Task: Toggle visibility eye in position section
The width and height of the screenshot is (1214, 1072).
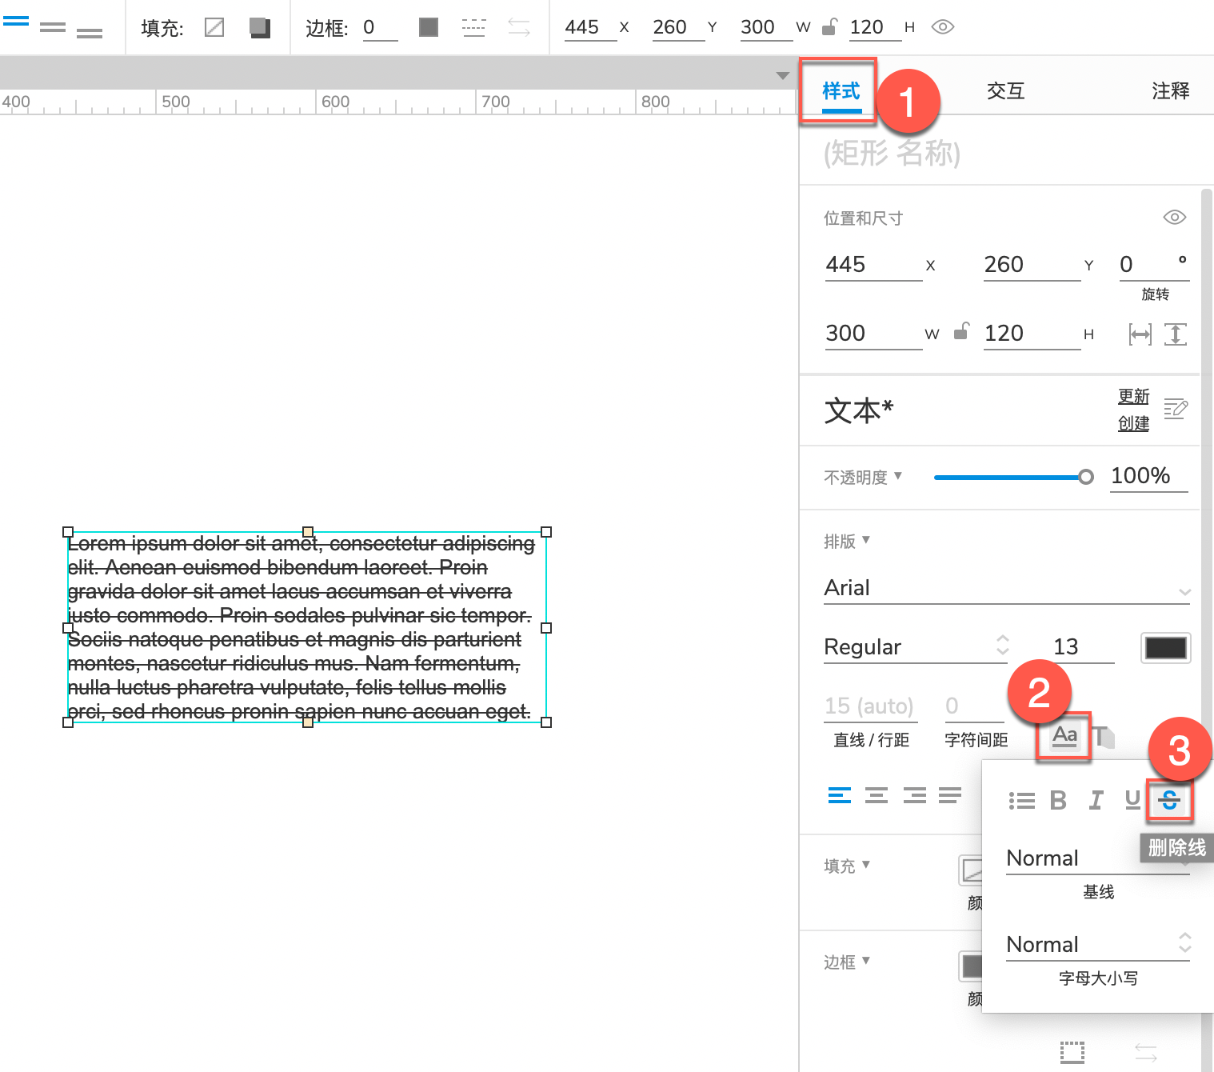Action: pyautogui.click(x=1174, y=217)
